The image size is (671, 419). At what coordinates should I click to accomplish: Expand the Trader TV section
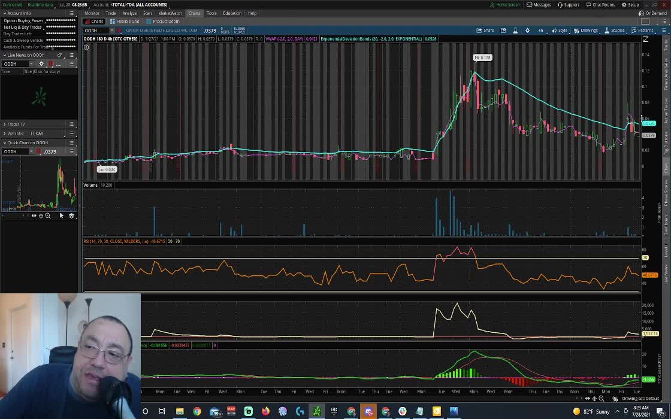click(x=5, y=124)
